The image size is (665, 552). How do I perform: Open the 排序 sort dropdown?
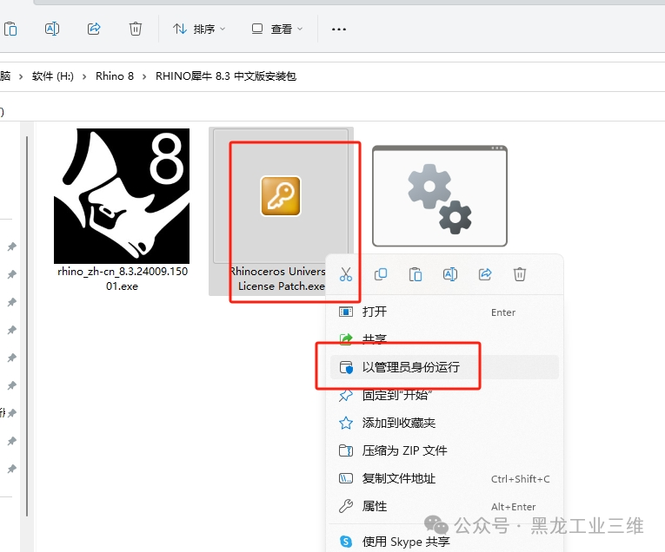click(199, 29)
